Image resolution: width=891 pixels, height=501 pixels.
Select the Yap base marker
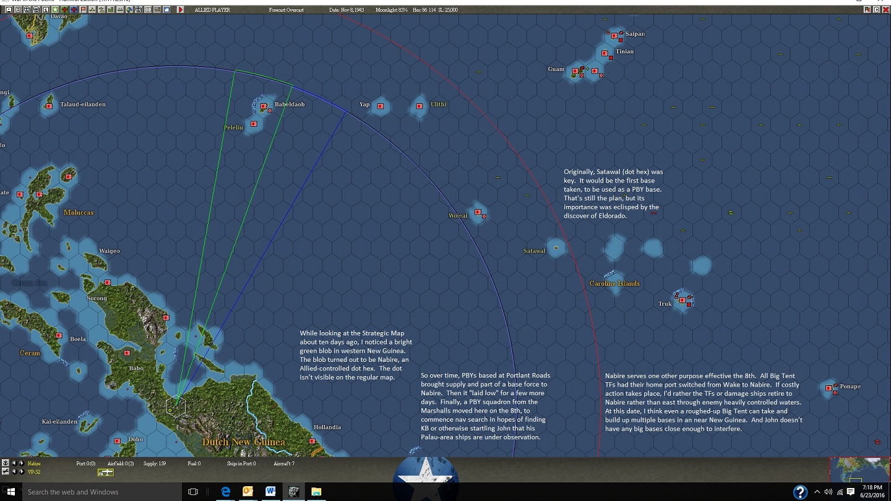[x=381, y=106]
